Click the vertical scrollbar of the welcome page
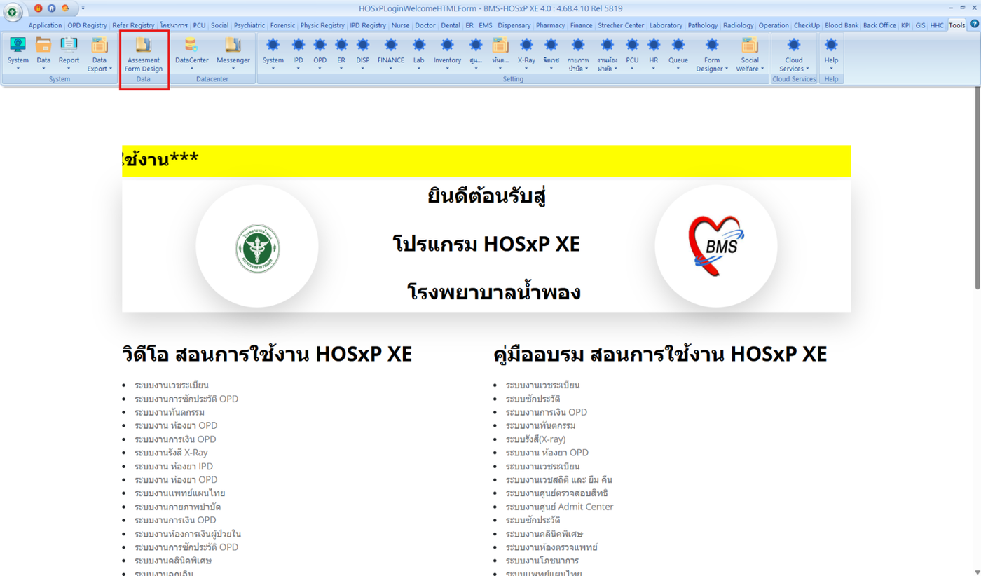The image size is (981, 576). 977,189
